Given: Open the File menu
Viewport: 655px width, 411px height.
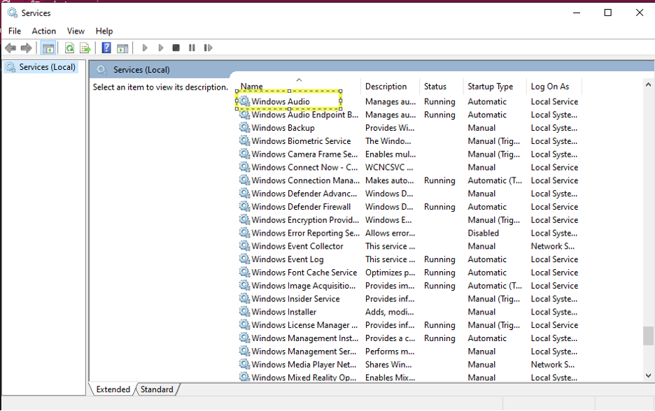Looking at the screenshot, I should [15, 31].
